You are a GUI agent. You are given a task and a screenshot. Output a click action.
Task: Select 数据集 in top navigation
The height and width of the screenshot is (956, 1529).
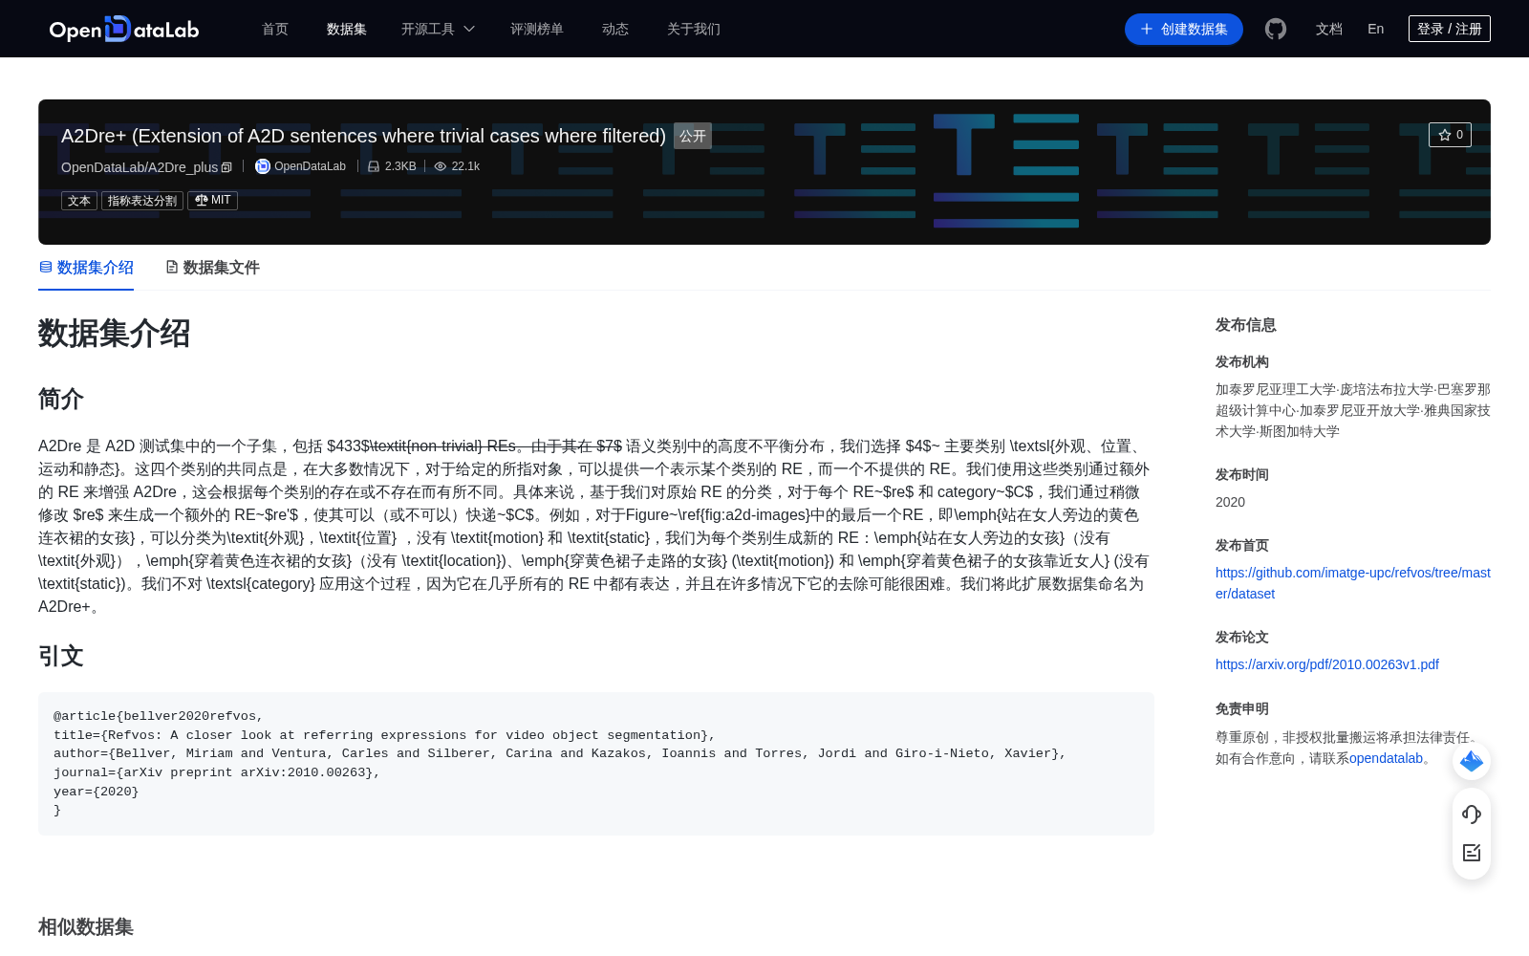347,29
